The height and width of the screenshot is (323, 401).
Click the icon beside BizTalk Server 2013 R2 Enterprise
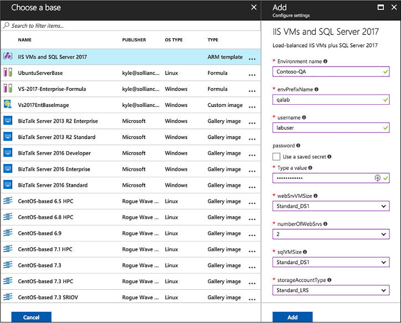(8, 120)
